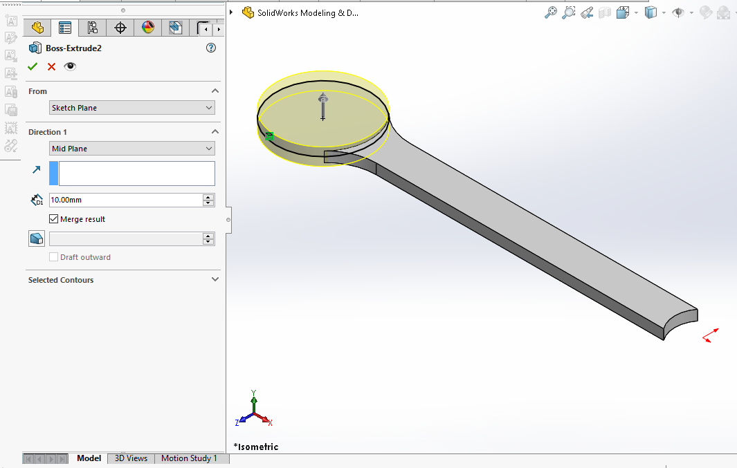Open the Sketch Plane start condition dropdown
Viewport: 737px width, 468px height.
pos(132,108)
